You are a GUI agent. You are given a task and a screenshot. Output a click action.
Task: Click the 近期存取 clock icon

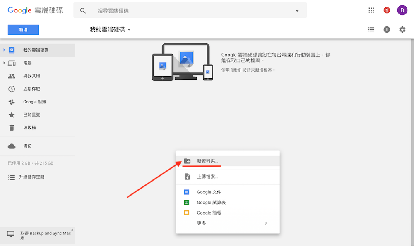click(x=12, y=89)
